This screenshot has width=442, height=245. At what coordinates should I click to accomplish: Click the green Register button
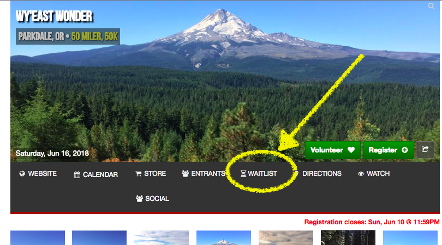click(389, 150)
